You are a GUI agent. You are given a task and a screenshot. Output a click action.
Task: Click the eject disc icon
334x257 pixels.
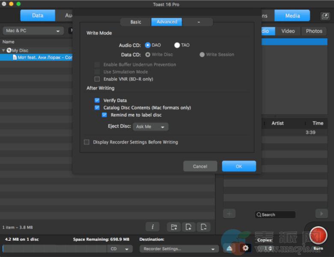[x=230, y=248]
